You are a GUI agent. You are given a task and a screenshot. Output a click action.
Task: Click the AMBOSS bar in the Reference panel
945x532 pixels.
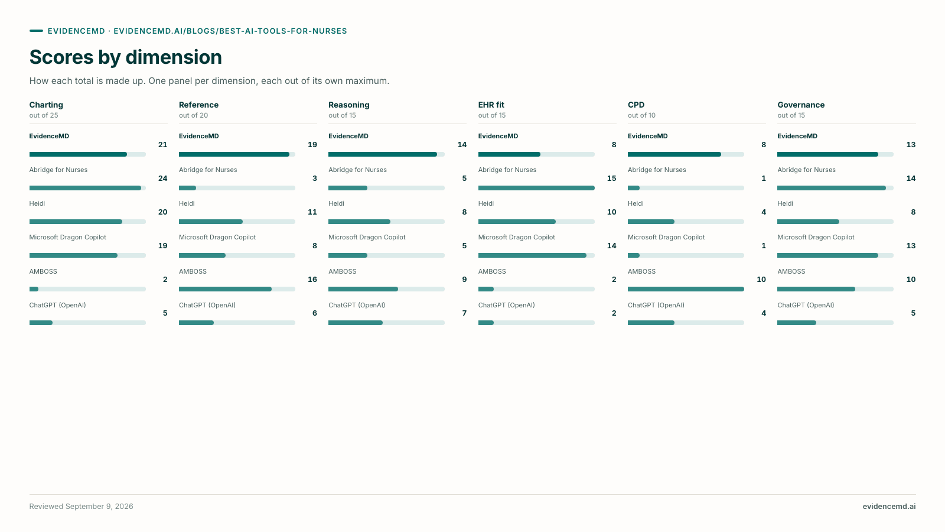click(x=237, y=289)
